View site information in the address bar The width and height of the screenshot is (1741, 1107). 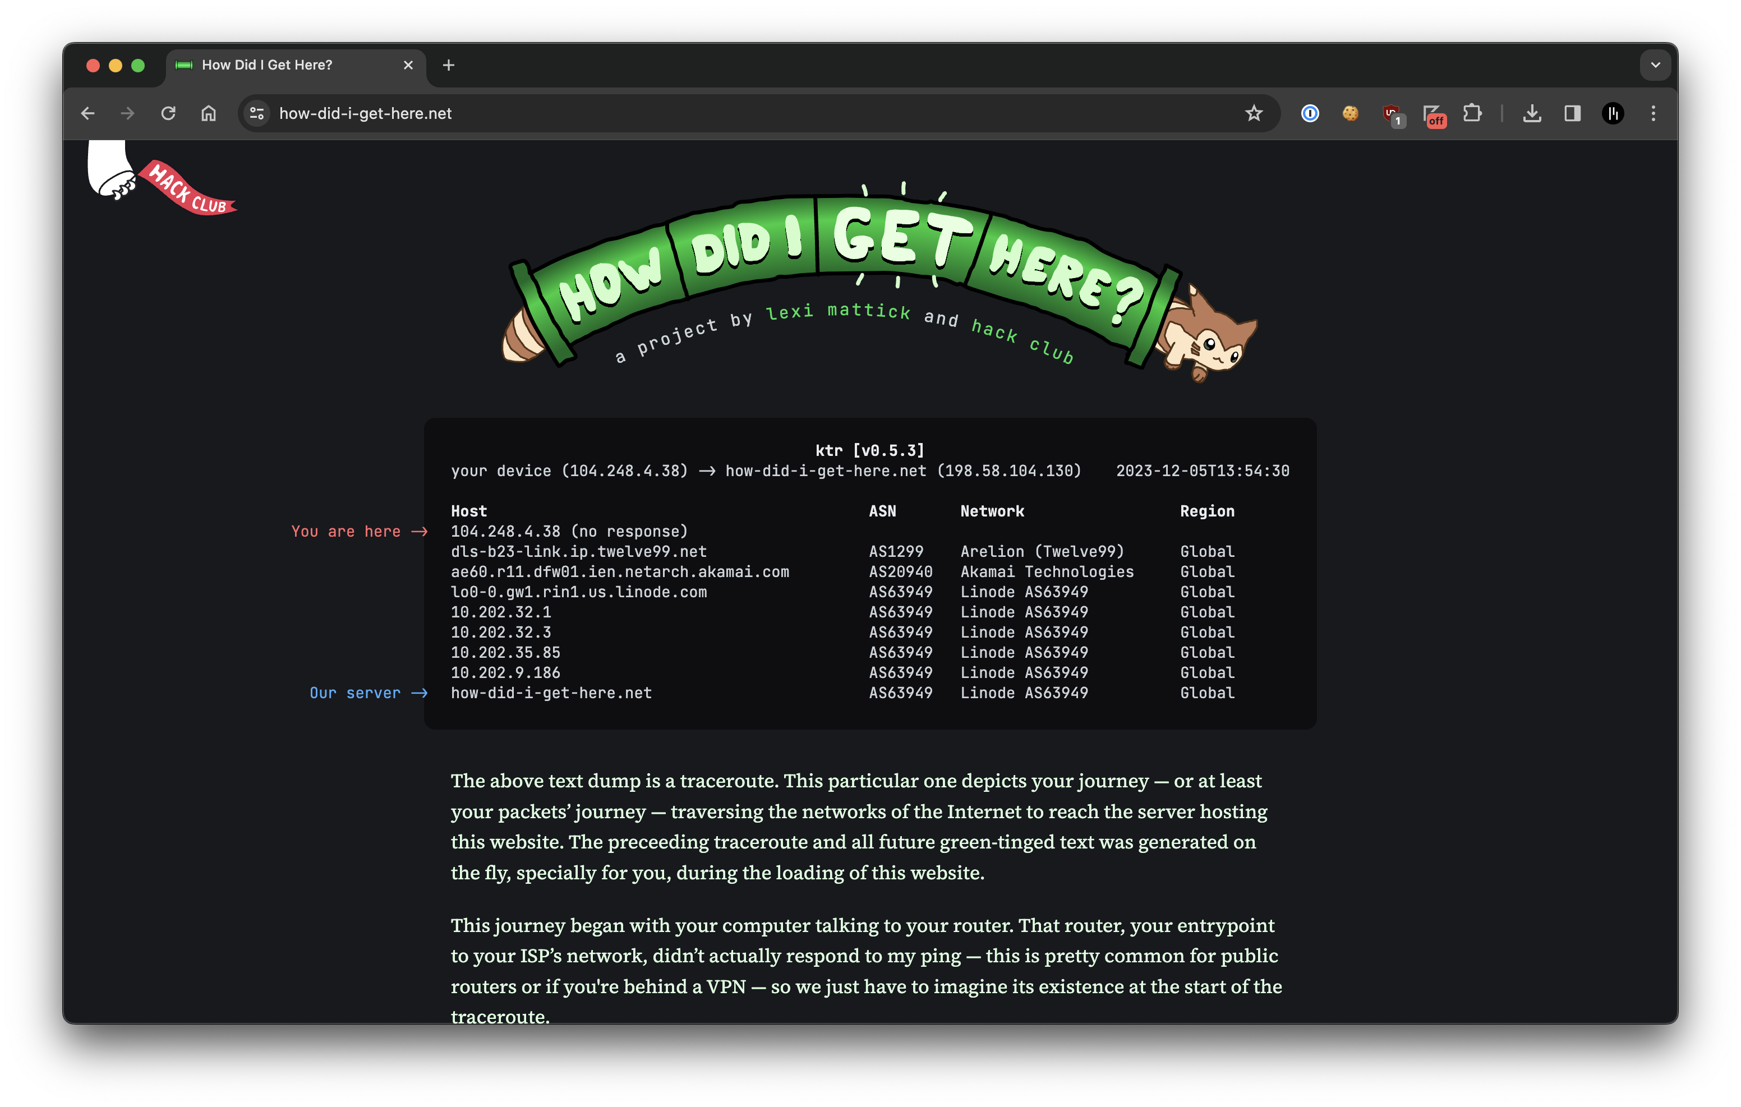pyautogui.click(x=257, y=113)
